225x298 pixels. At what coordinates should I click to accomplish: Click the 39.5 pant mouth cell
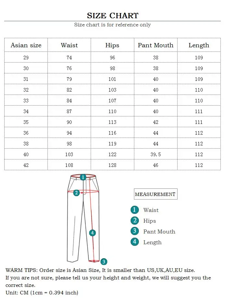tap(156, 154)
